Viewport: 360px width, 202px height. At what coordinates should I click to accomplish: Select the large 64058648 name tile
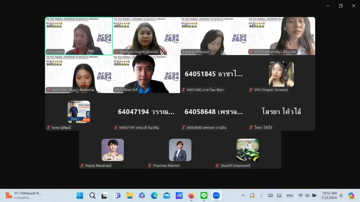point(213,112)
